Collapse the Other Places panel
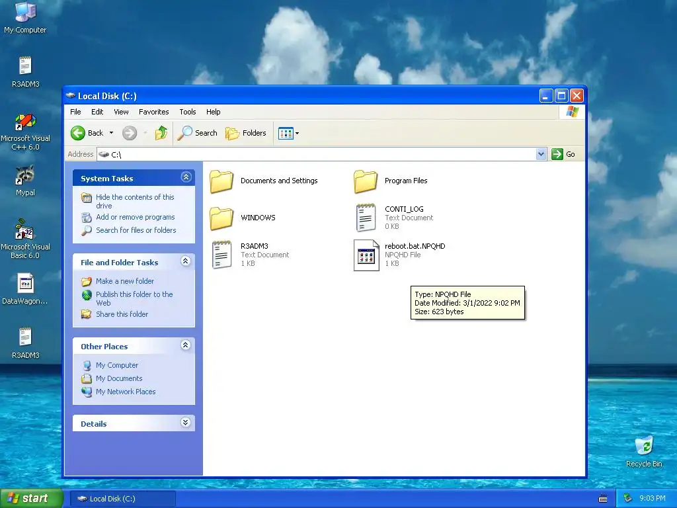 point(186,345)
